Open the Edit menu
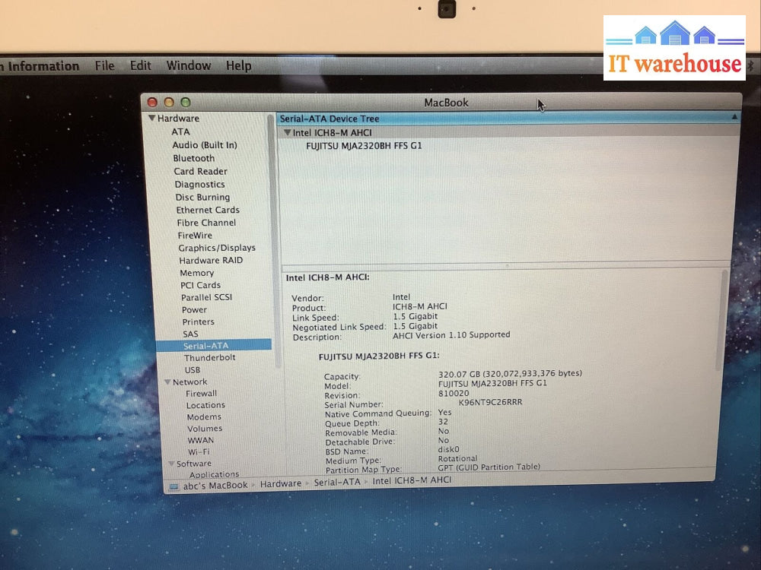 [x=140, y=66]
